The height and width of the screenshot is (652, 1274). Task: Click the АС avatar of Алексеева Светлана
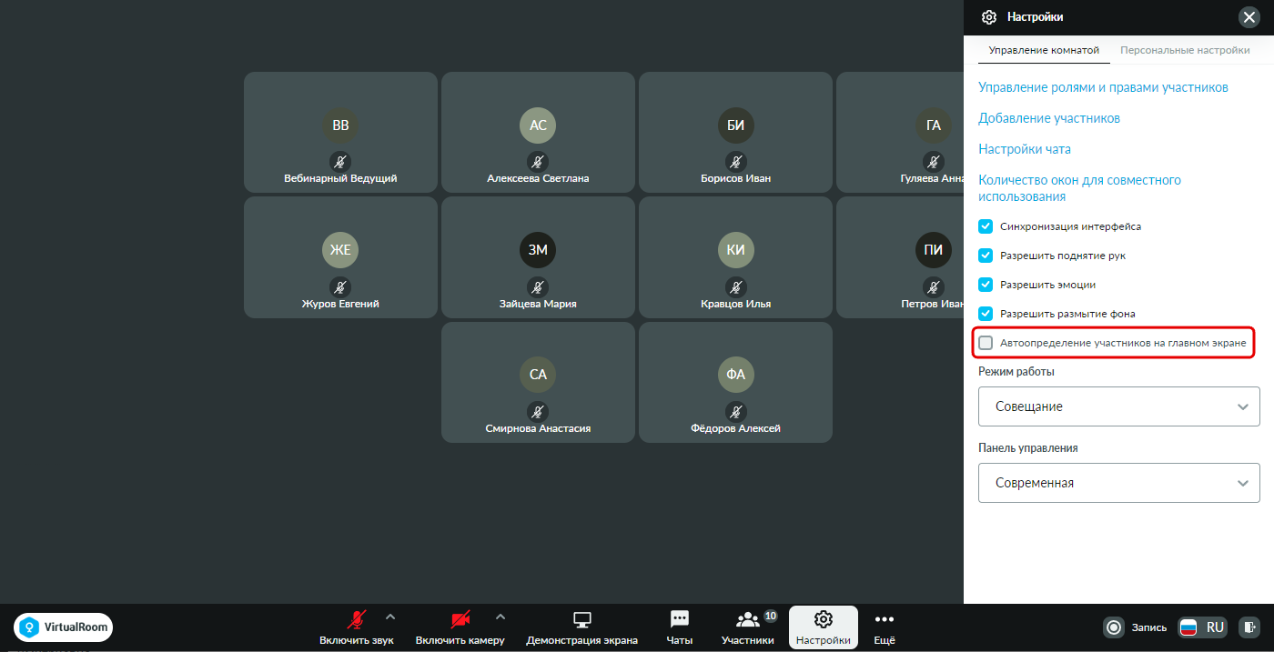coord(538,125)
